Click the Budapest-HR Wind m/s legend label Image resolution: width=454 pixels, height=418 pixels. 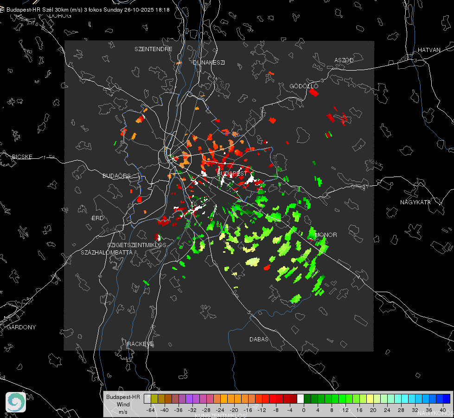123,405
